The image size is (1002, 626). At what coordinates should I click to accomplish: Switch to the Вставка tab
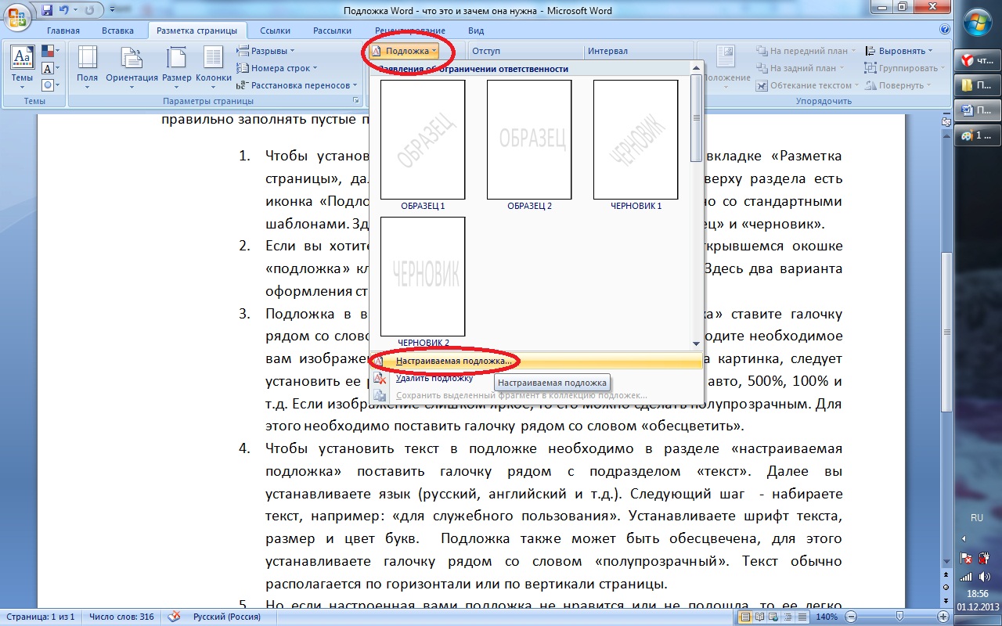tap(117, 31)
